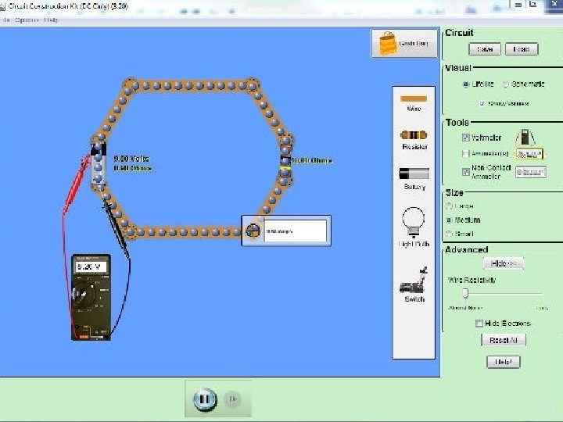Click the voltmeter display reading

(x=91, y=266)
